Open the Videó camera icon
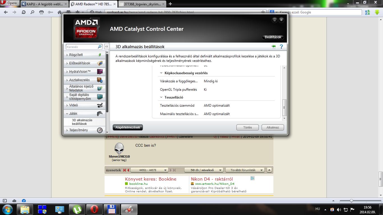 pyautogui.click(x=100, y=105)
